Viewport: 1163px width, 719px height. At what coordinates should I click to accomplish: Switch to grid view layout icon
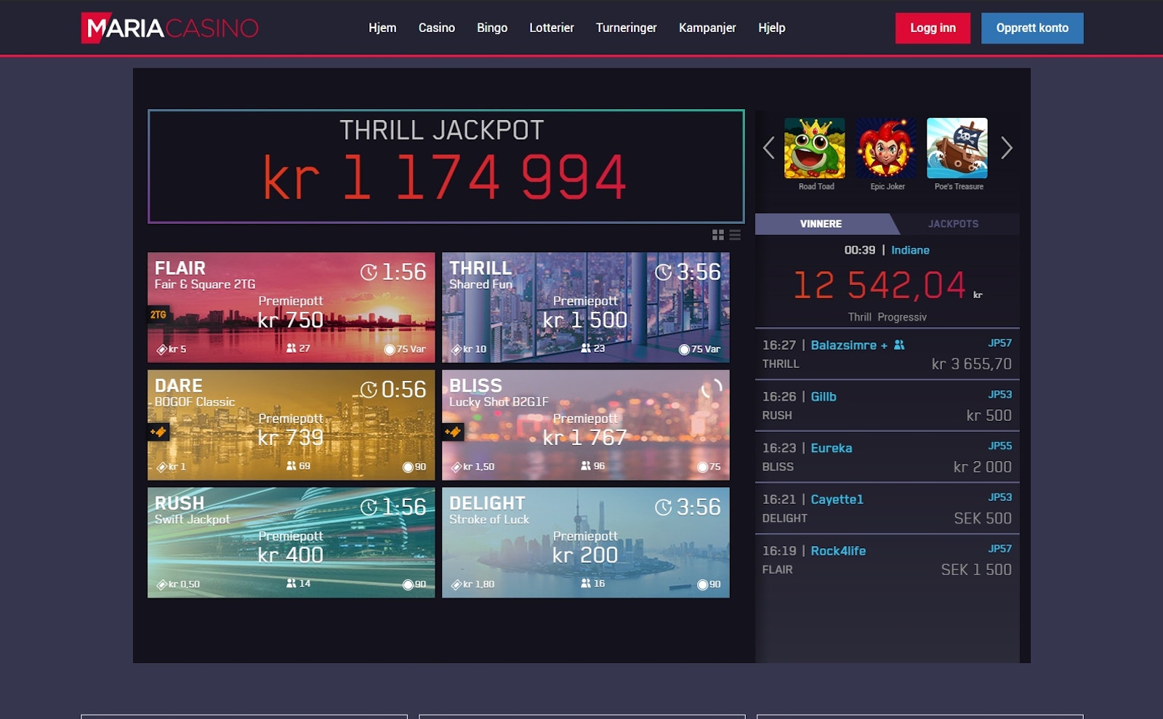[x=718, y=235]
